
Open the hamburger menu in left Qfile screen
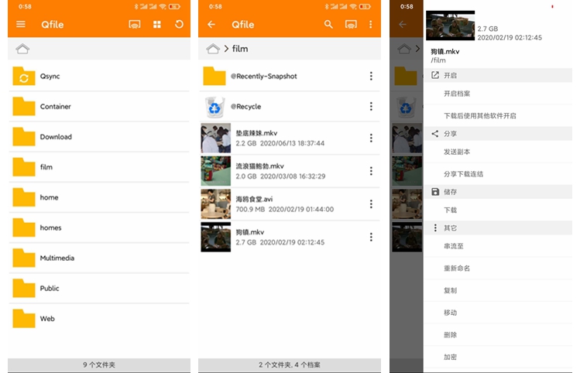click(x=21, y=25)
